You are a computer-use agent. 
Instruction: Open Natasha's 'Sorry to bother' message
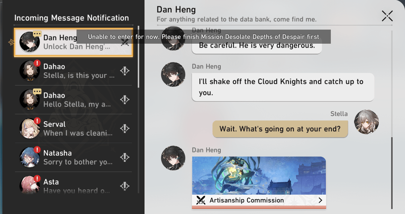tap(73, 158)
